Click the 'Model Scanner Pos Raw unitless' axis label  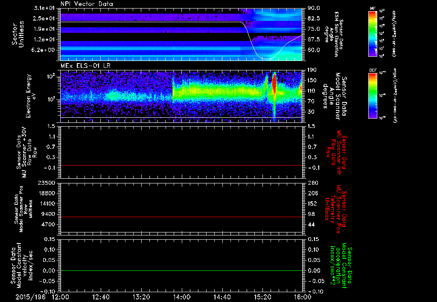click(x=24, y=209)
